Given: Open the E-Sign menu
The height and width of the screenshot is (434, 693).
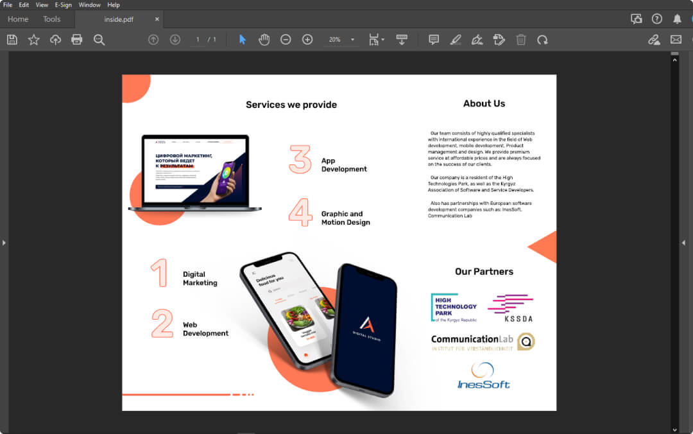Looking at the screenshot, I should [63, 5].
